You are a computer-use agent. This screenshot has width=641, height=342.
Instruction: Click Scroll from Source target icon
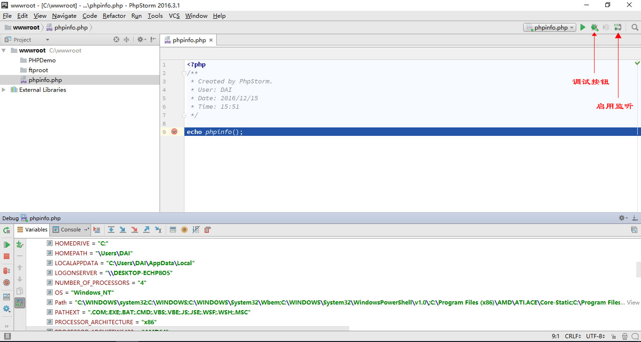[x=116, y=40]
